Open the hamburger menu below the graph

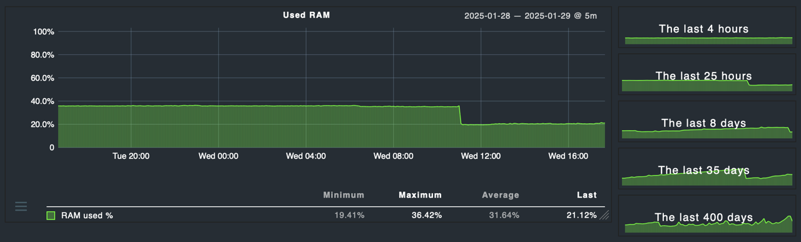[21, 206]
